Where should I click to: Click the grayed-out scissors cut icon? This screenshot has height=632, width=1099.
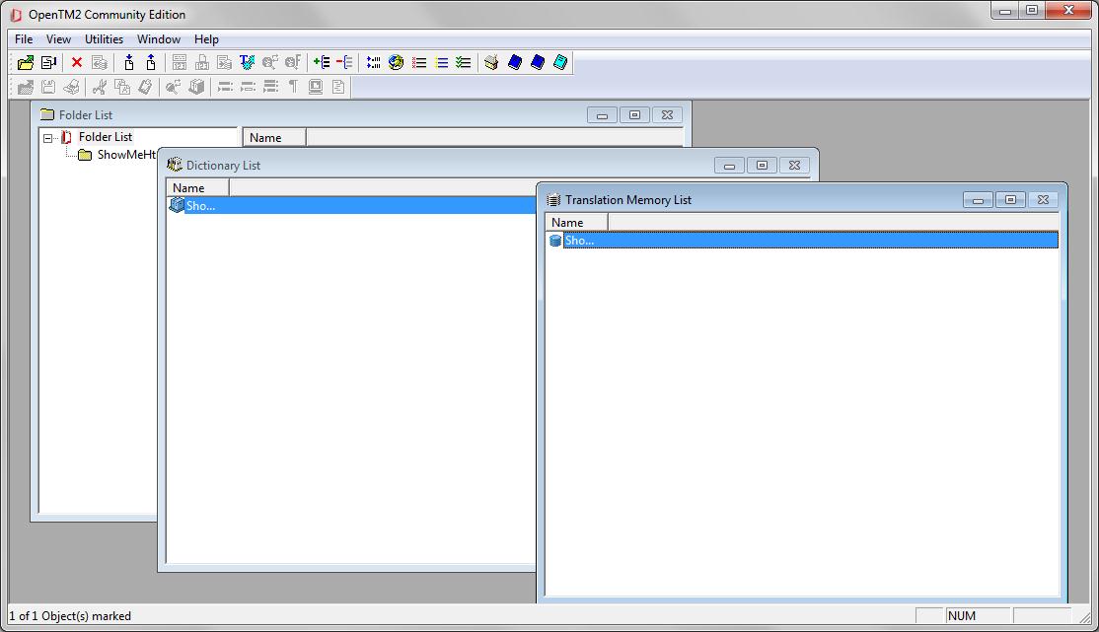pos(99,87)
